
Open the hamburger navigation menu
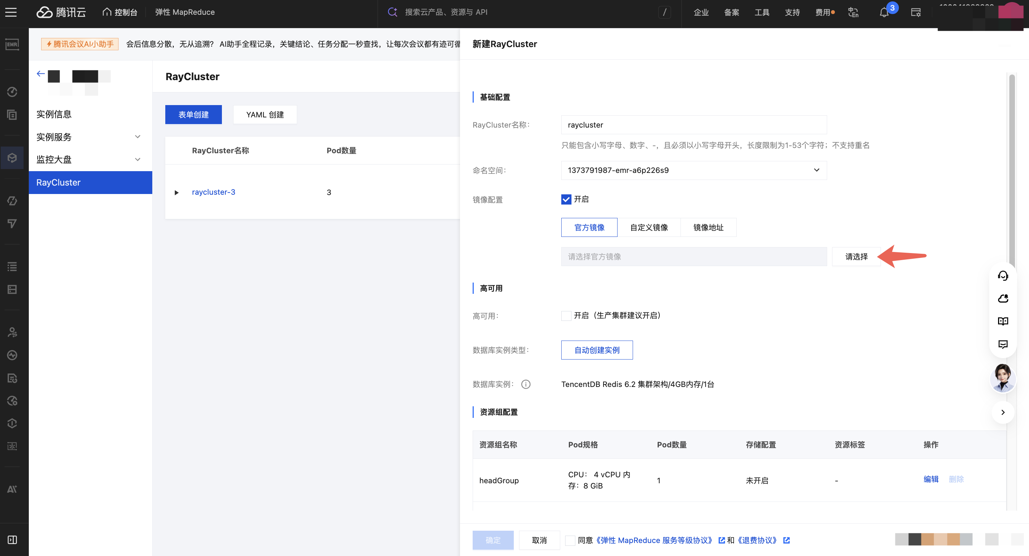11,12
